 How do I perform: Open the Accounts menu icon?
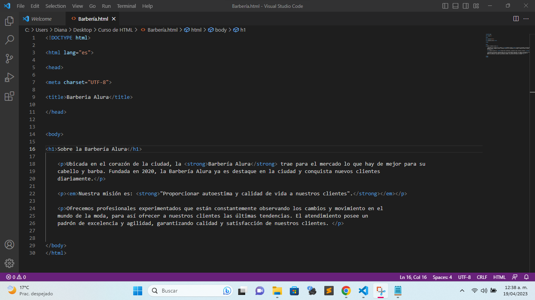(x=9, y=245)
